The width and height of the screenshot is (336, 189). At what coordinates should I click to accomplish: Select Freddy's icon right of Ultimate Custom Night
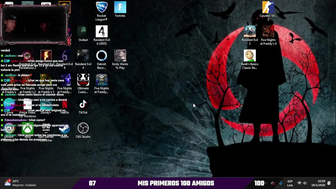point(102,84)
